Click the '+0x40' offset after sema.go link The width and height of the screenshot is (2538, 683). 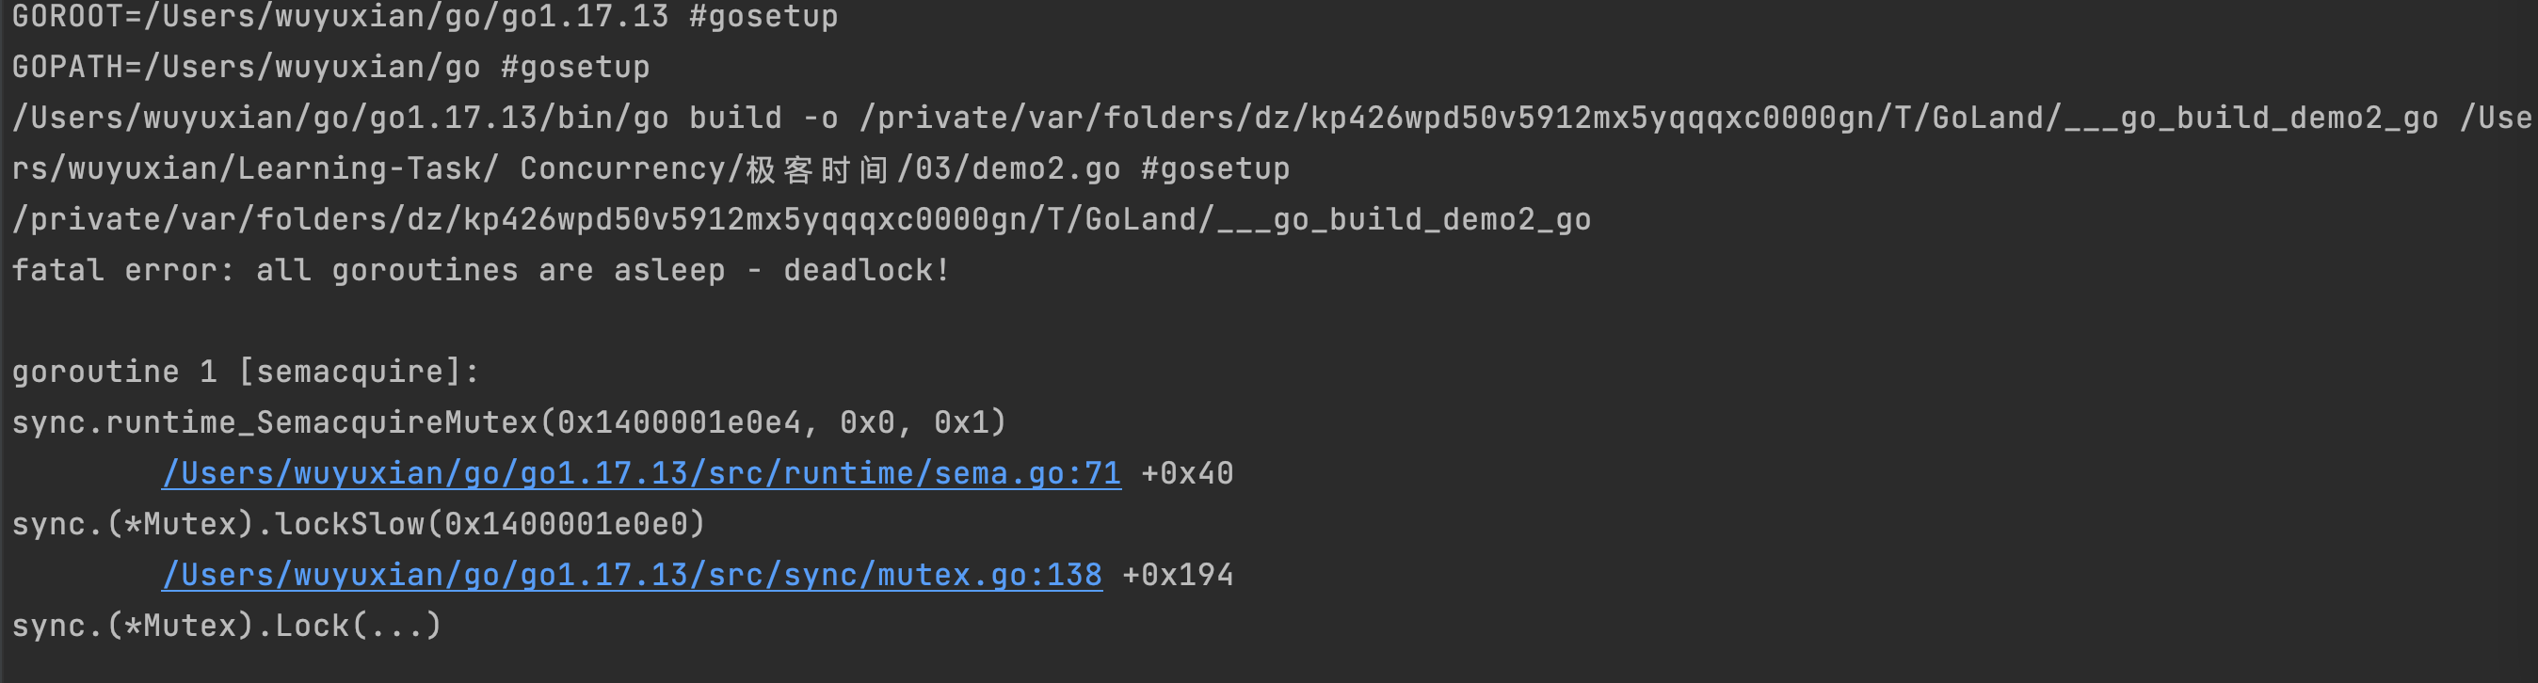pyautogui.click(x=1187, y=473)
